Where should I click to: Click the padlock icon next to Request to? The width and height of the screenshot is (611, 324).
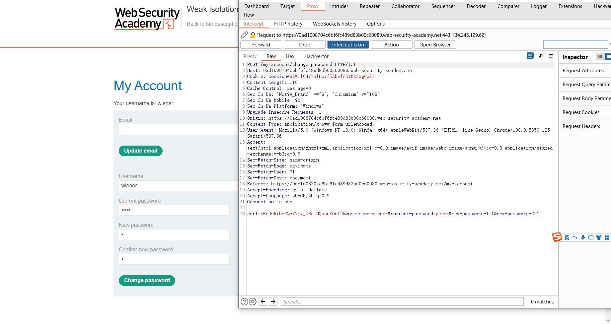pos(253,35)
